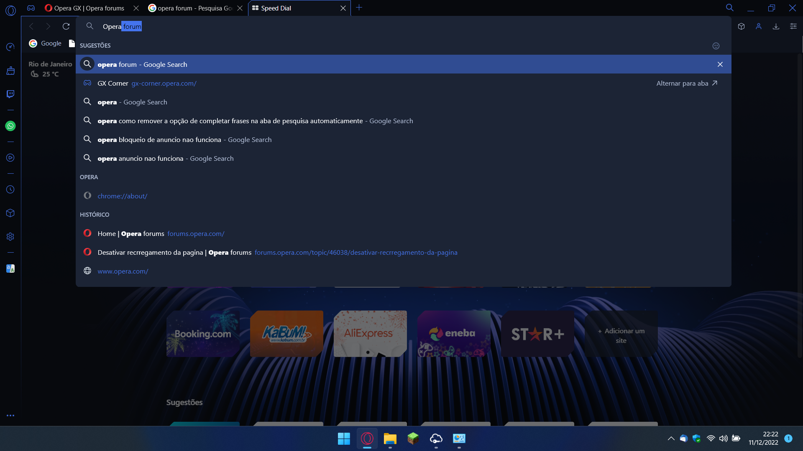Open Settings gear icon in sidebar

click(10, 237)
